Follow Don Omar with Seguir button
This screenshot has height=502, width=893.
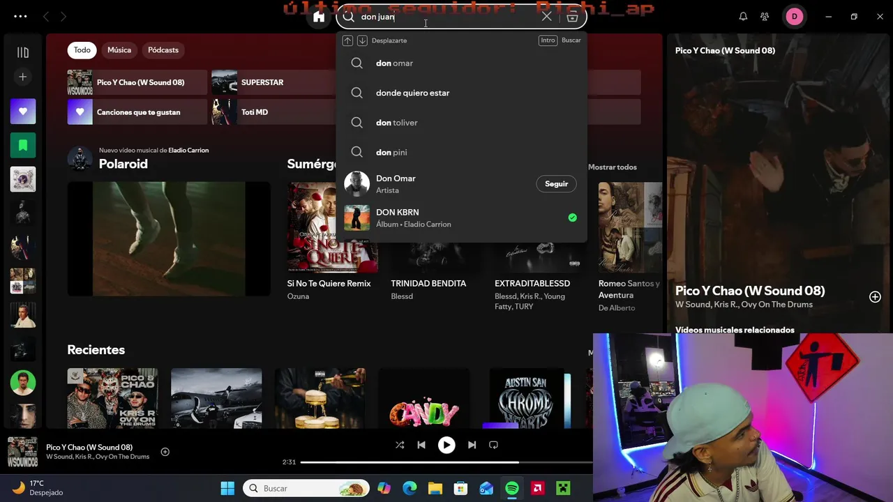(x=556, y=184)
